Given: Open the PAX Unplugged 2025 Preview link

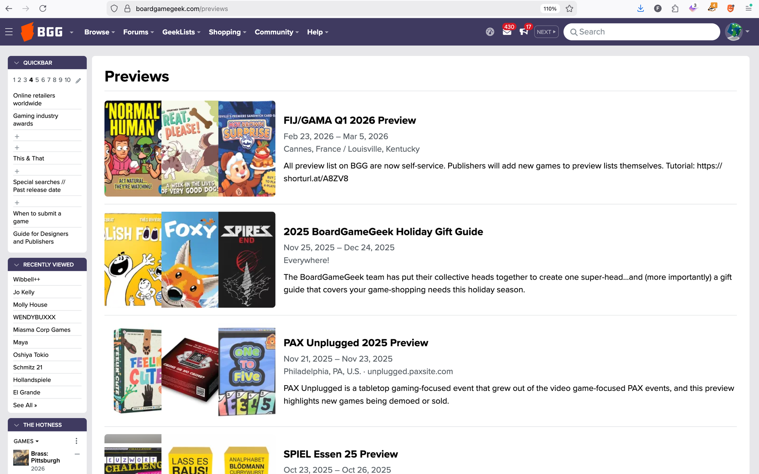Looking at the screenshot, I should [x=356, y=342].
